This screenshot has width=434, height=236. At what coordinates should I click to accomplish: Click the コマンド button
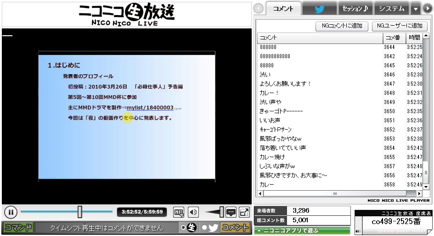coord(18,228)
